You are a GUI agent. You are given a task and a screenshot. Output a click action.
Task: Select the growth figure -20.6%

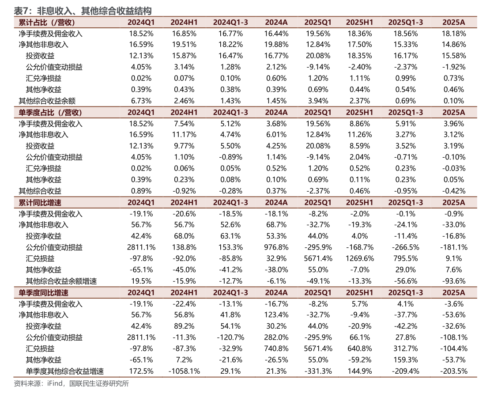pyautogui.click(x=184, y=214)
